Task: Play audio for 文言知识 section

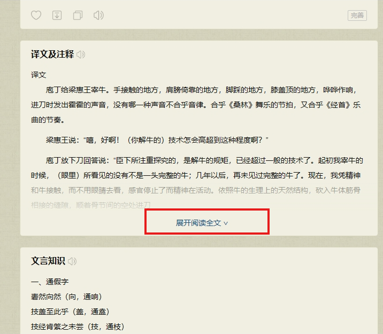Action: [72, 261]
